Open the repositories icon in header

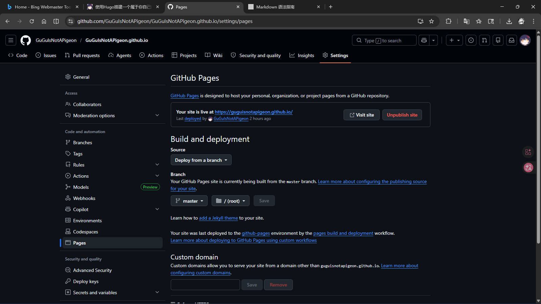click(498, 40)
